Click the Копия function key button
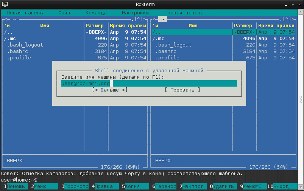The image size is (304, 191). [133, 186]
